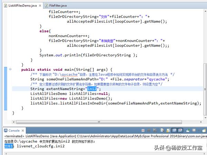The image size is (207, 155).
Task: Pin the console with the Pin icon
Action: pyautogui.click(x=188, y=130)
